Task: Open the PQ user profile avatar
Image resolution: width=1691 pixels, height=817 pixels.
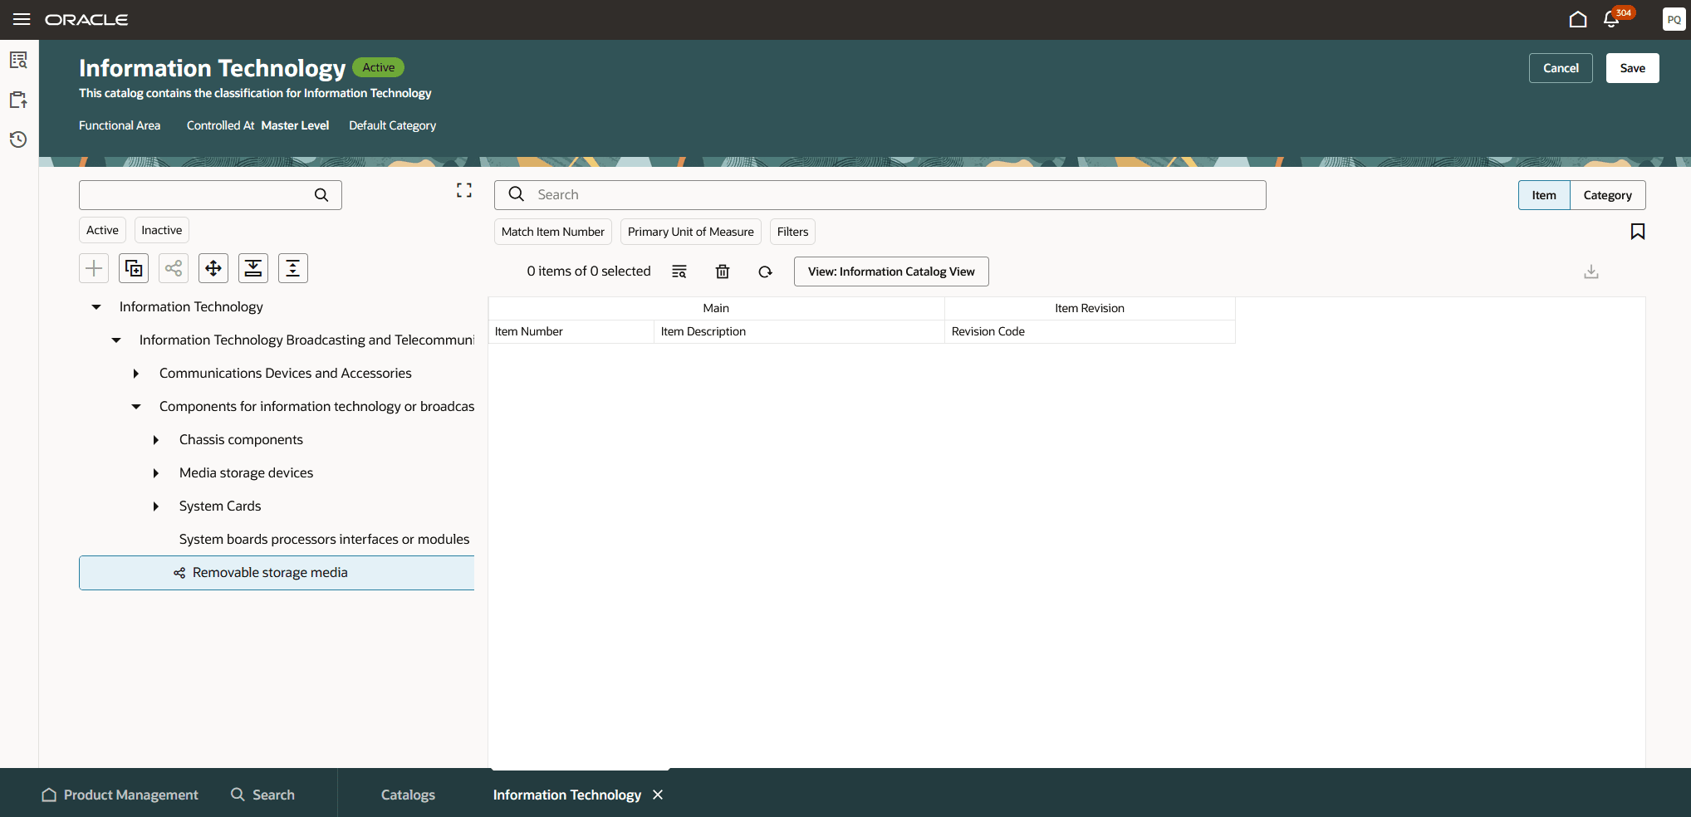Action: click(x=1674, y=19)
